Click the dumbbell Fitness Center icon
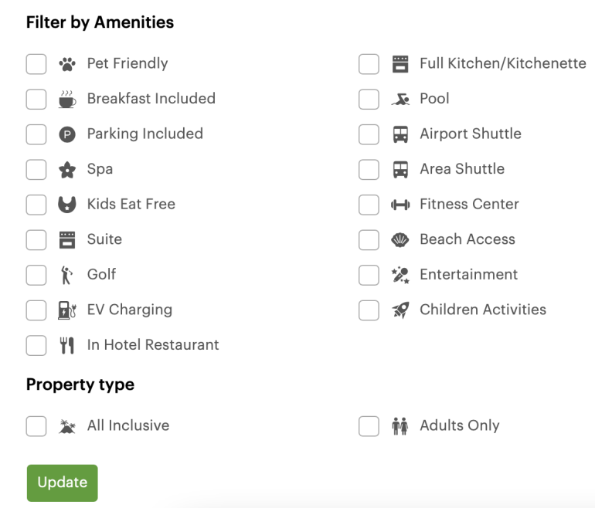The width and height of the screenshot is (595, 508). 399,205
